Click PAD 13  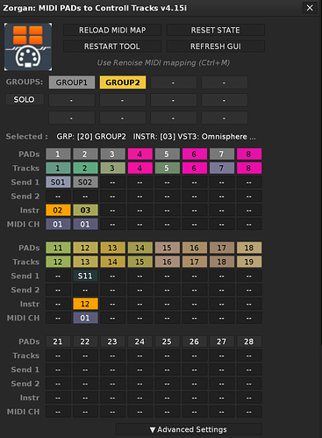point(112,248)
